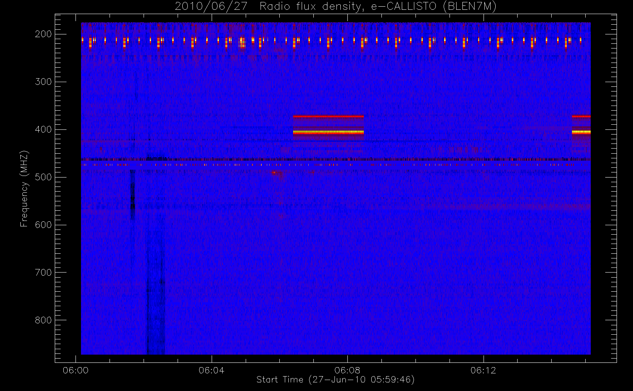Click the 200 frequency tick label

tap(43, 34)
